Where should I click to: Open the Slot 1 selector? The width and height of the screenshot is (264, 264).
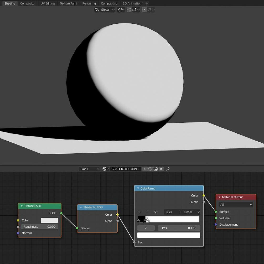point(89,169)
